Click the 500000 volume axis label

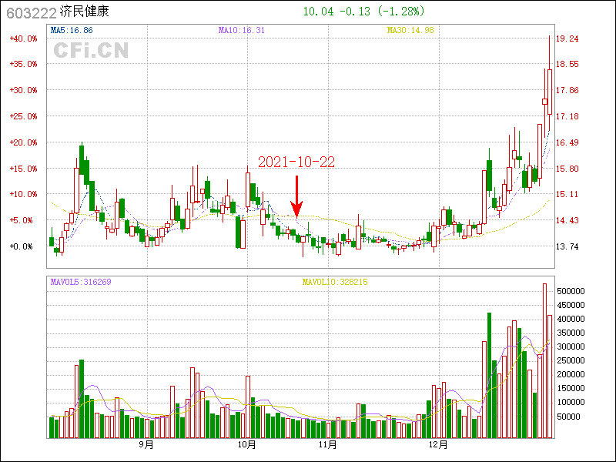575,291
